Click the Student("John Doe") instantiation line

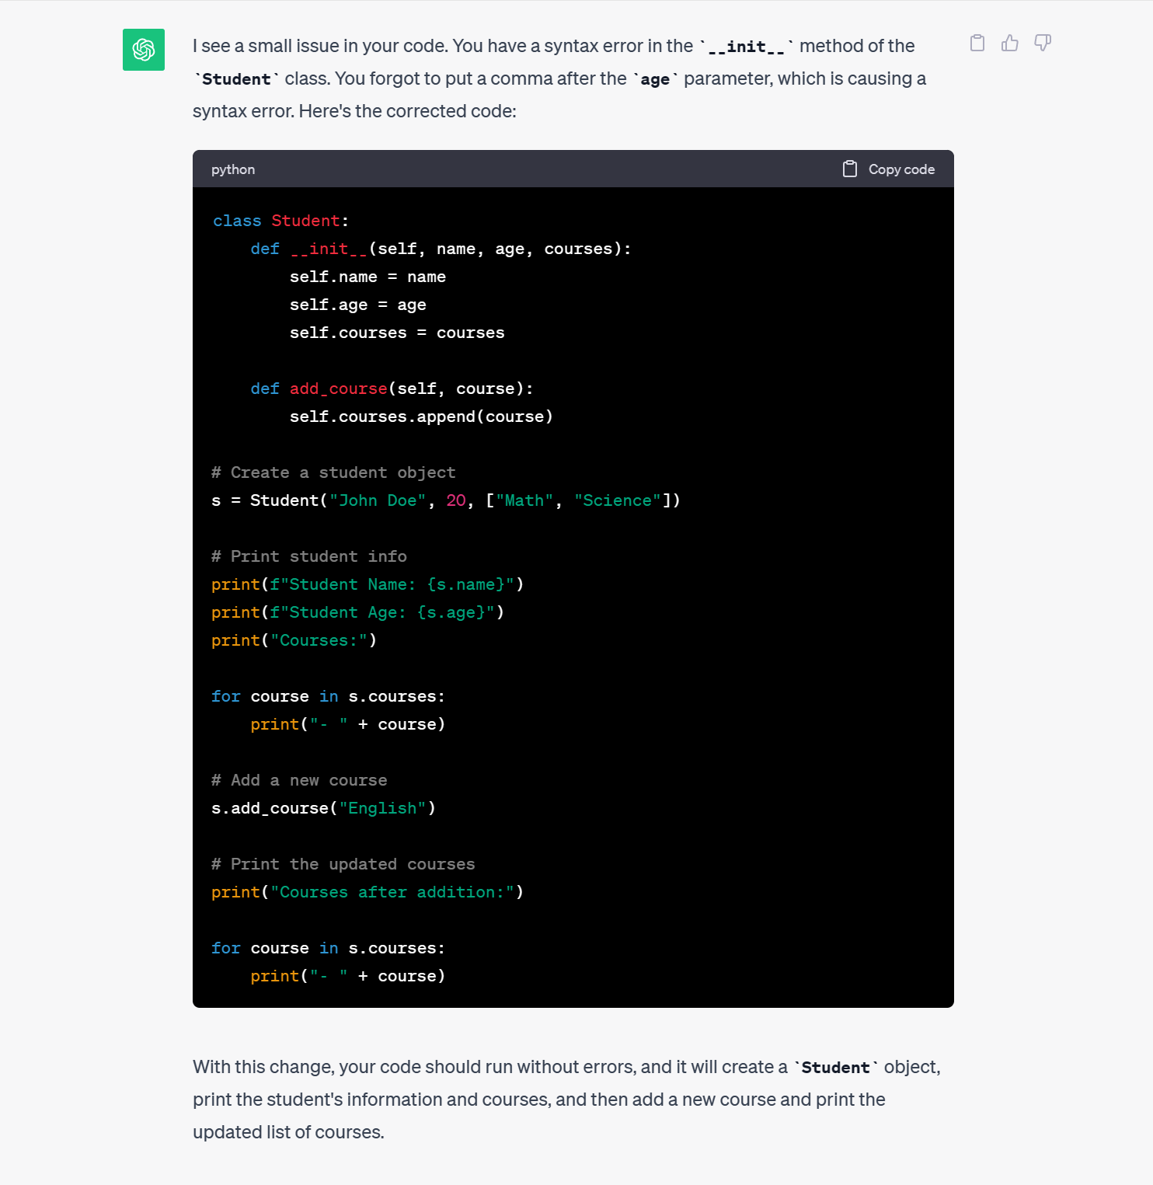pos(446,500)
